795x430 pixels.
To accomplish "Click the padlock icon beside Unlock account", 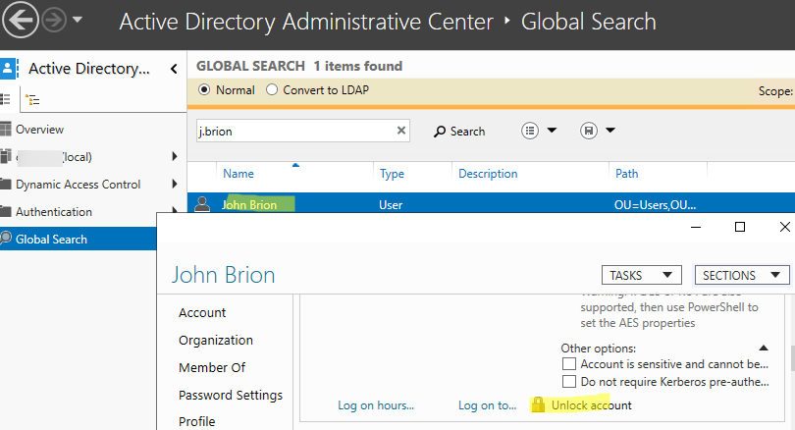I will (x=538, y=404).
